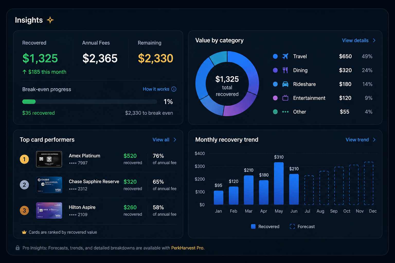Click the Forecast dashed legend icon
Image resolution: width=395 pixels, height=263 pixels.
292,227
